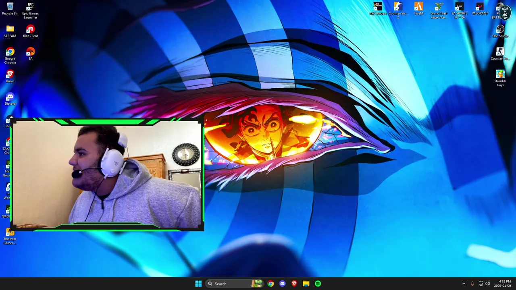Screen dimensions: 516x290
Task: Click the microphone tray icon
Action: pyautogui.click(x=472, y=284)
